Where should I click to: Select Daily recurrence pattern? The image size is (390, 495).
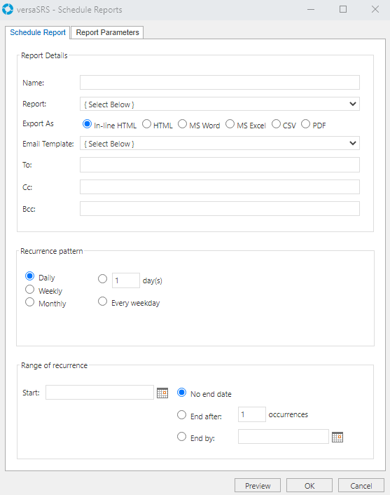click(29, 276)
